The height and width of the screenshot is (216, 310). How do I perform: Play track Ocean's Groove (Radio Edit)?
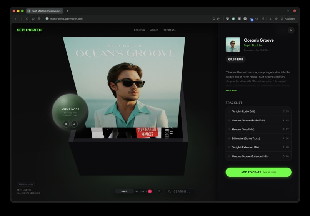tap(258, 120)
